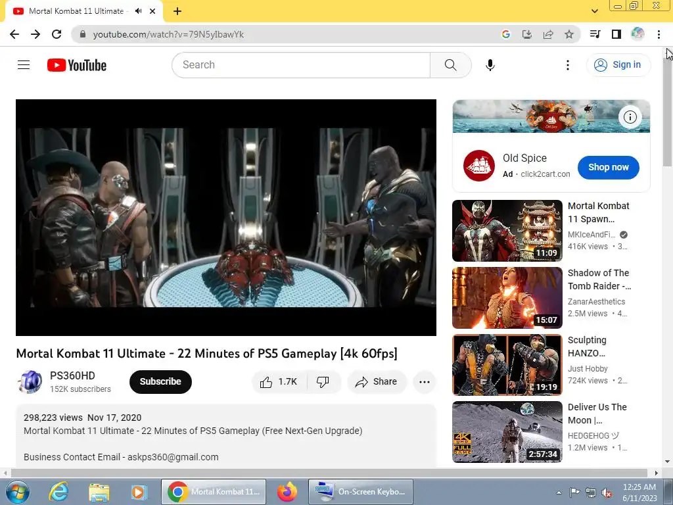
Task: Open the PS360HD channel name link
Action: pyautogui.click(x=72, y=375)
